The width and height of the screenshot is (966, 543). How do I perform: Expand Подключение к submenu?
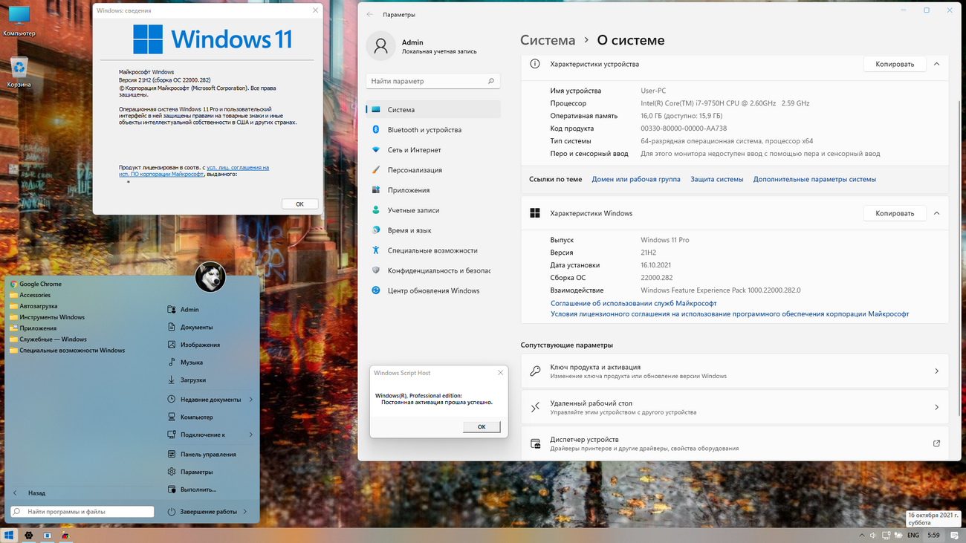tap(251, 435)
